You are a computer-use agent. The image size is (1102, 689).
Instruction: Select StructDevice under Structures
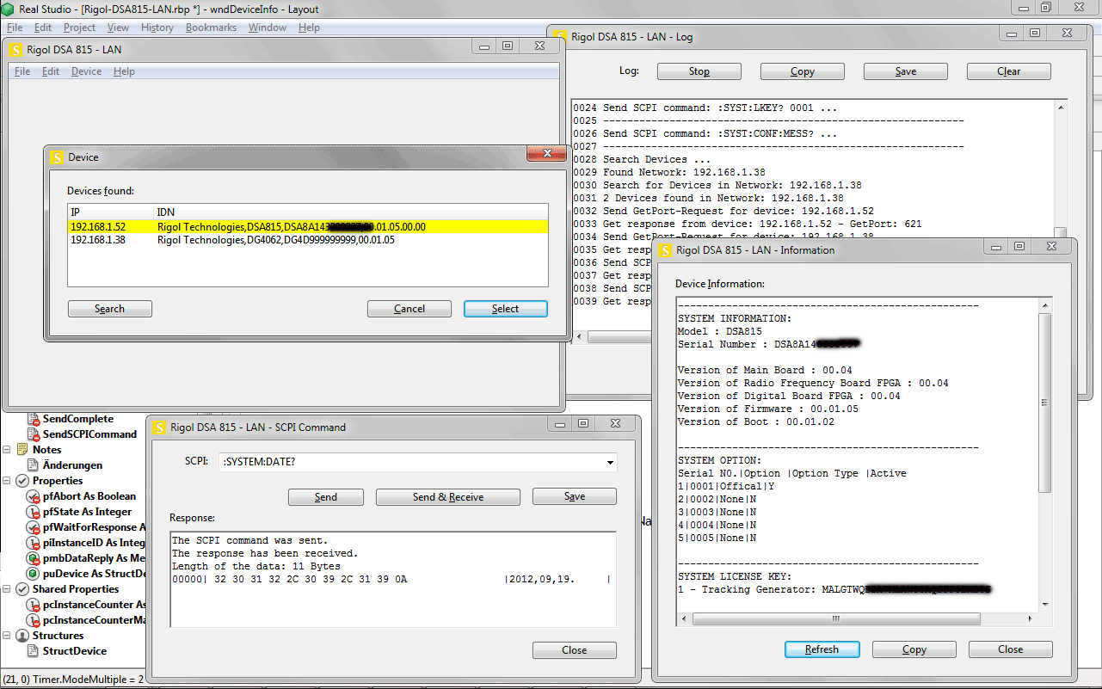tap(75, 651)
